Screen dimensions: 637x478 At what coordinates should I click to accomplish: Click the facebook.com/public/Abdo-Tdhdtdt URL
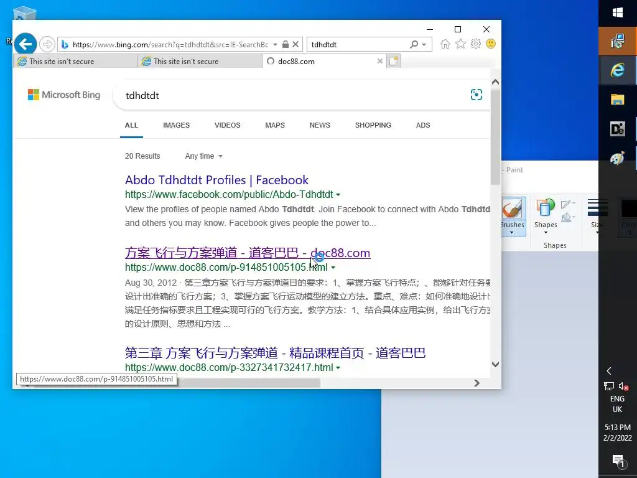(x=229, y=195)
